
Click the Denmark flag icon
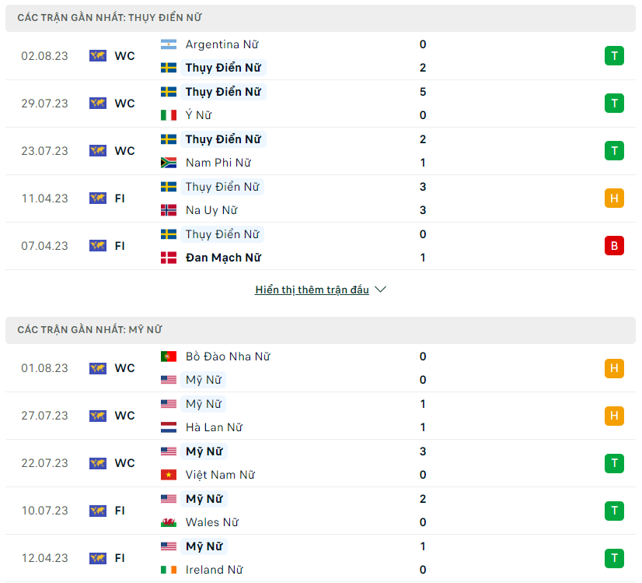[168, 258]
